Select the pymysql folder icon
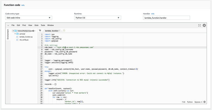 (18, 34)
